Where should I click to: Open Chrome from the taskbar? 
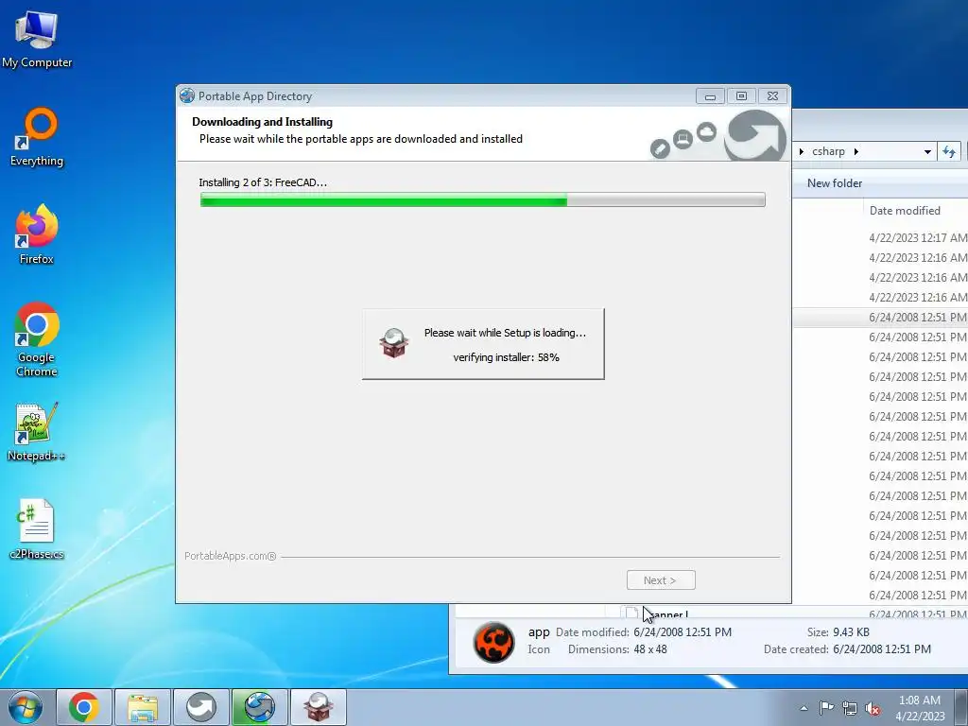[84, 707]
